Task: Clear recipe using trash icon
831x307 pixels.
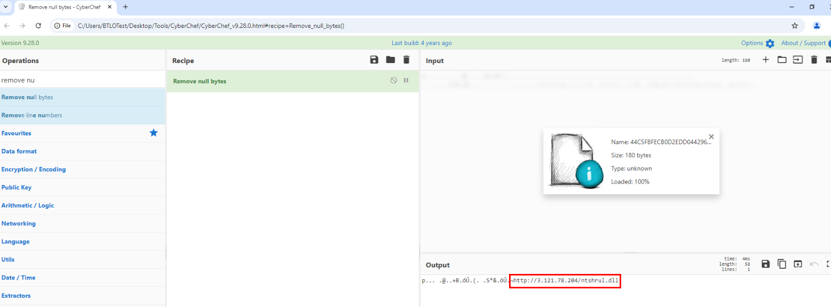Action: (x=407, y=60)
